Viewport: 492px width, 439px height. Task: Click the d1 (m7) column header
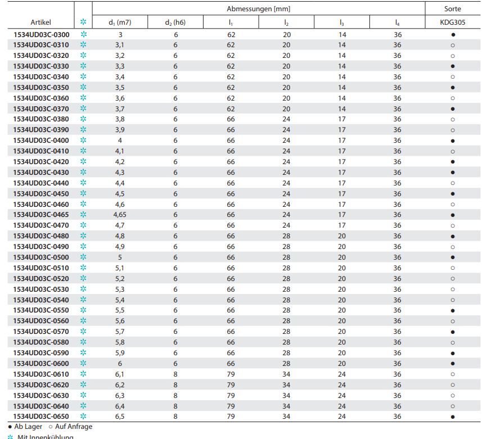[x=119, y=22]
